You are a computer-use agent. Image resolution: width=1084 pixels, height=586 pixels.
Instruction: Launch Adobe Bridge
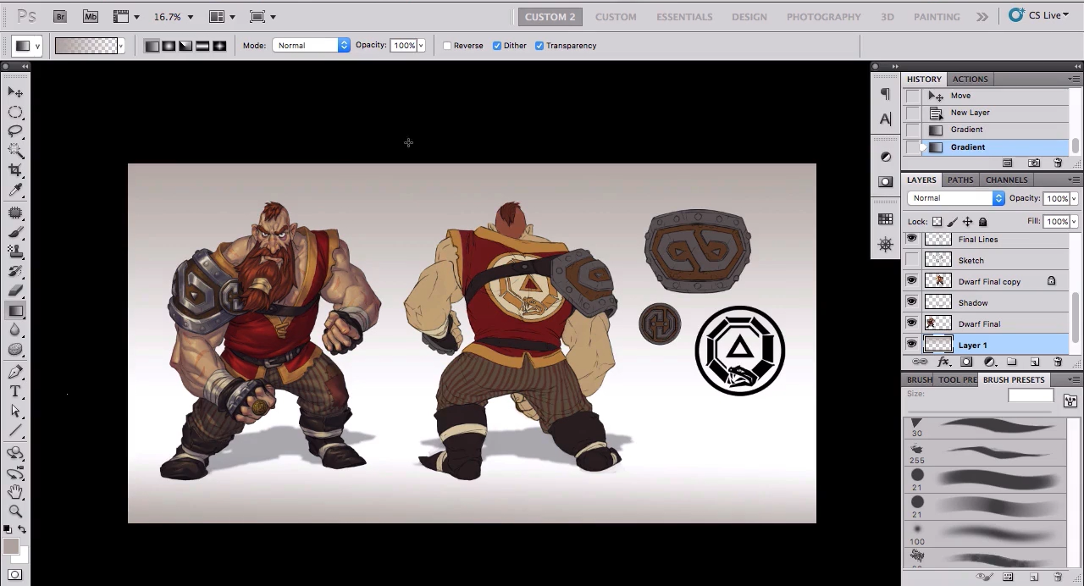[x=60, y=16]
